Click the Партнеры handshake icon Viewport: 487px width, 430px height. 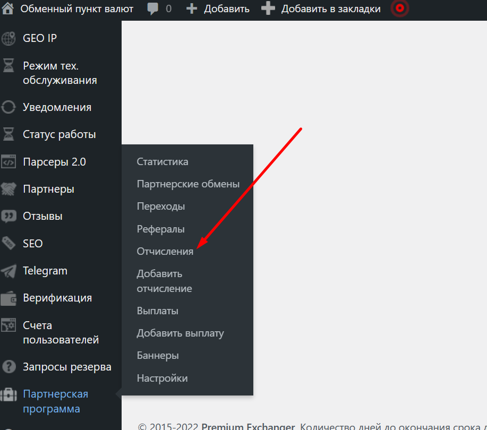click(x=8, y=189)
